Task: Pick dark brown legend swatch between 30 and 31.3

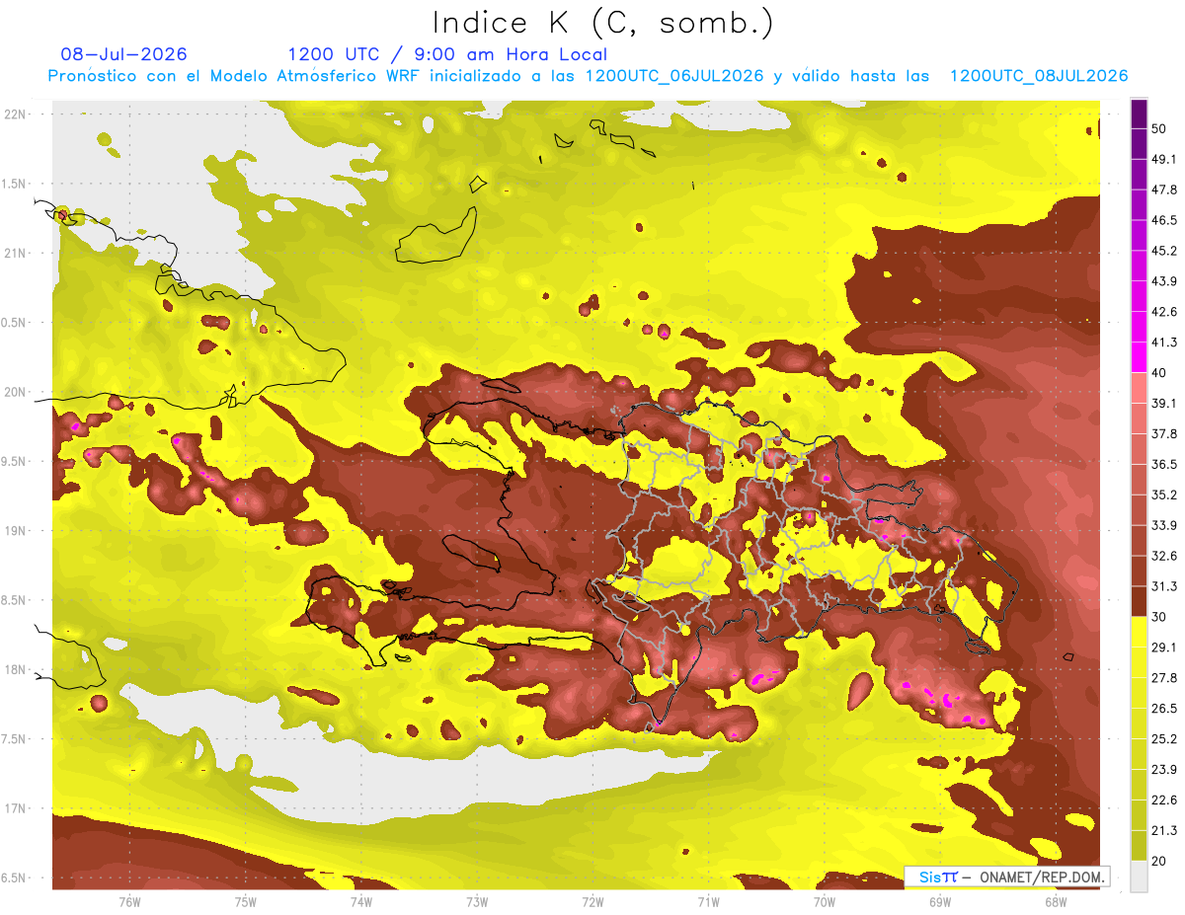Action: tap(1139, 601)
